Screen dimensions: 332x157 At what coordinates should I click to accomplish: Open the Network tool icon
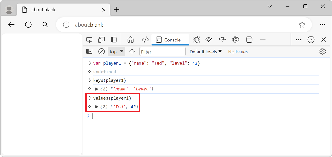[209, 40]
